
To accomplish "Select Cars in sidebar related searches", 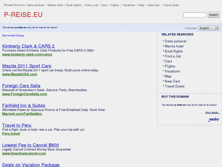I will (x=168, y=61).
